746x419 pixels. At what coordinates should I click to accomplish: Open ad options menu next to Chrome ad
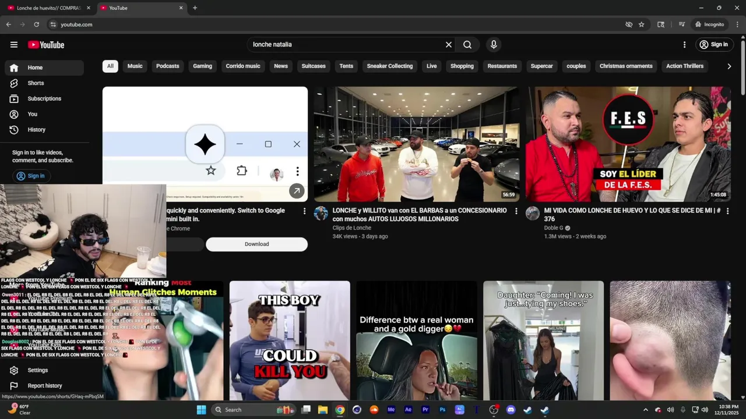304,211
